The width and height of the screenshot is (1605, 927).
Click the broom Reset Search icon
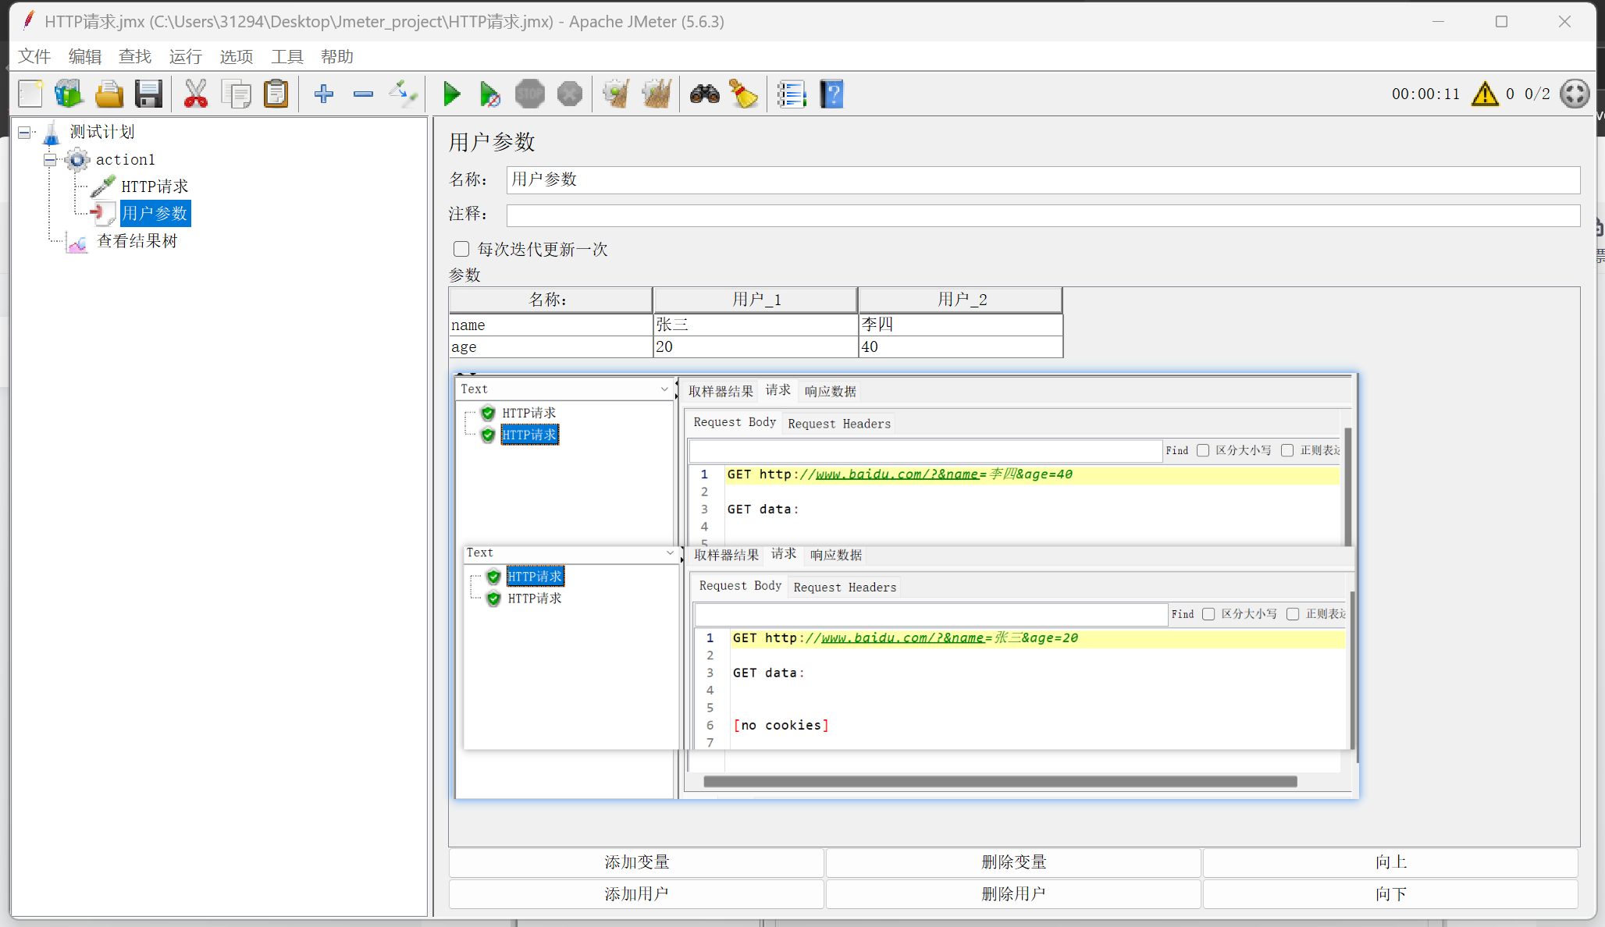744,94
